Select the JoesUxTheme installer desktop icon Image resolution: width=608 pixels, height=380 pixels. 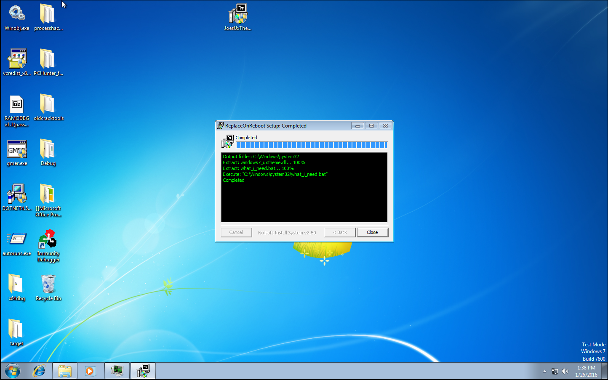(238, 18)
